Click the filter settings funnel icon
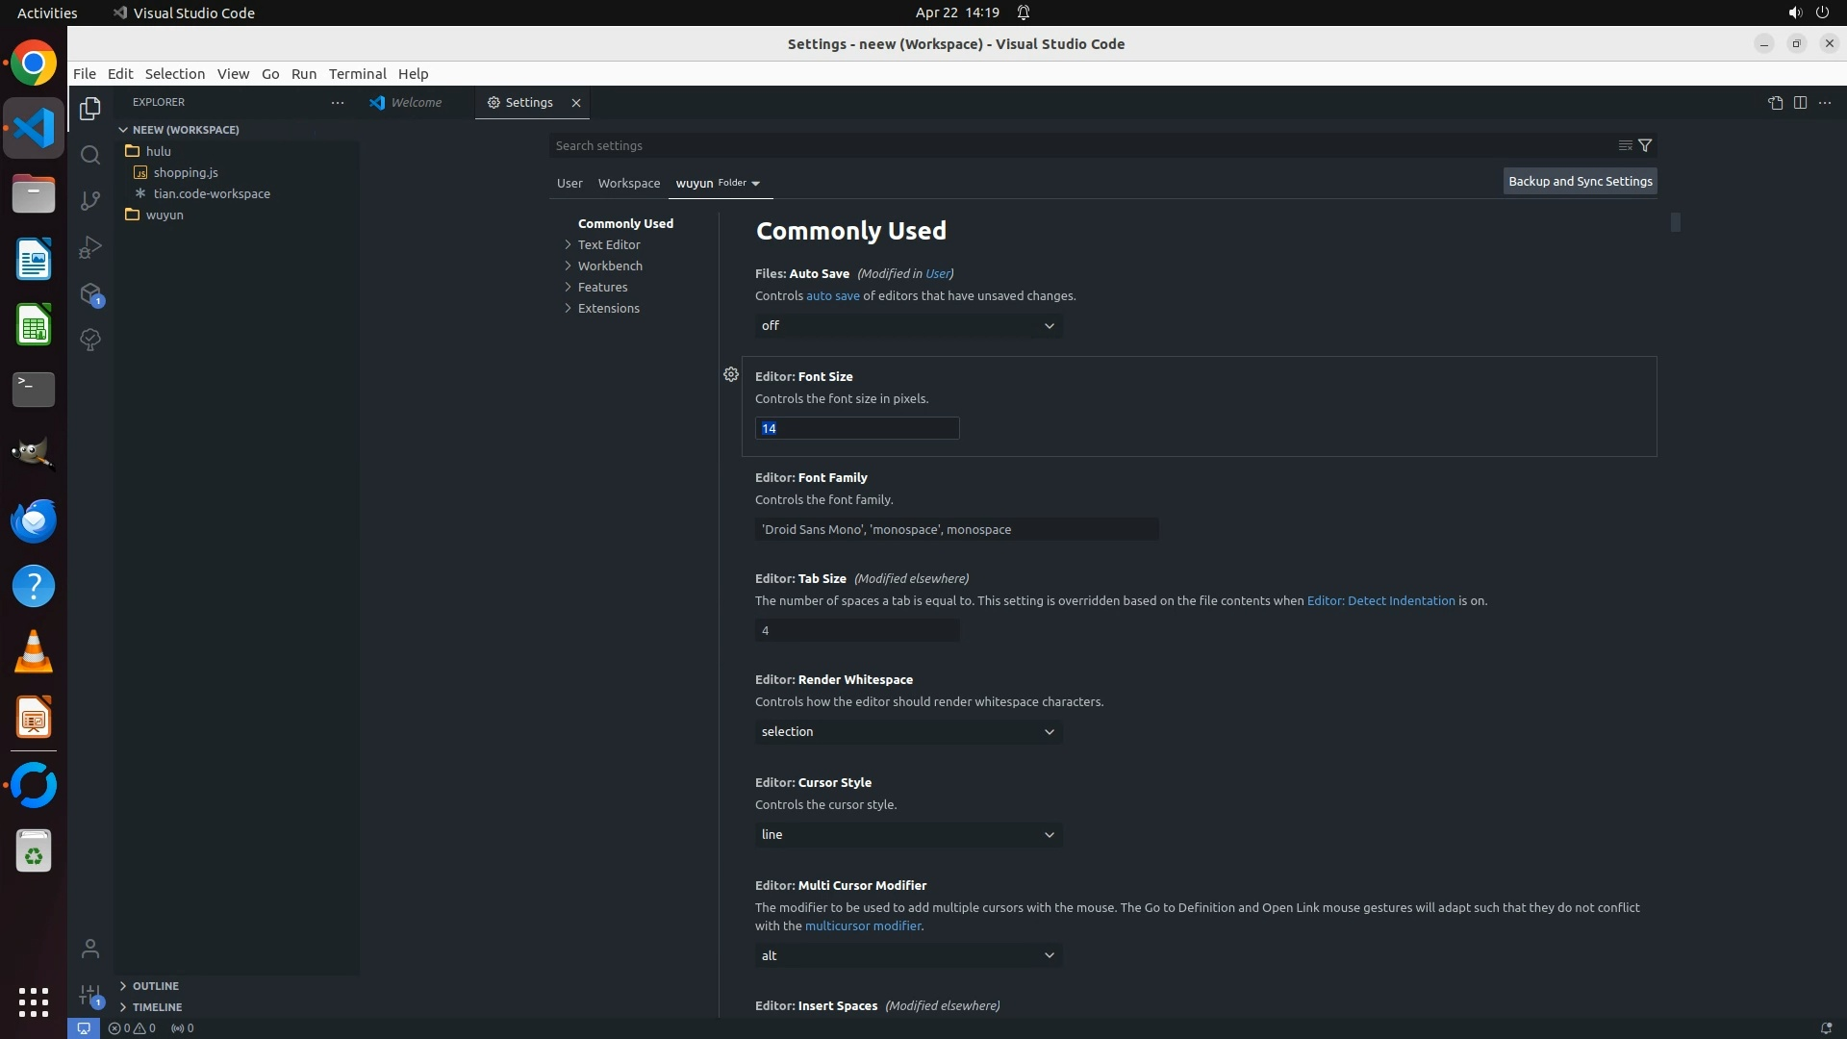 point(1645,145)
